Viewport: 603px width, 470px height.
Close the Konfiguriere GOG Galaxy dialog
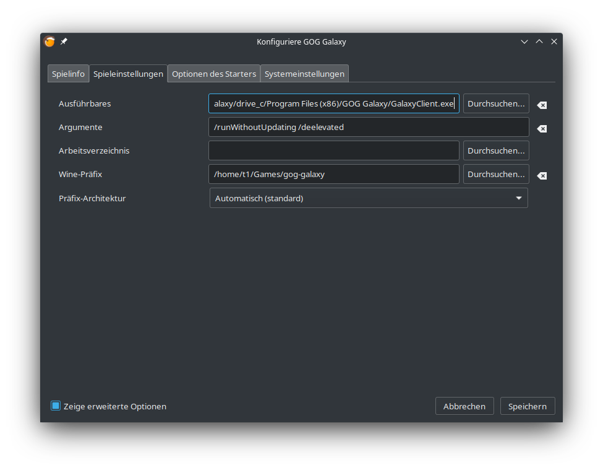coord(554,41)
